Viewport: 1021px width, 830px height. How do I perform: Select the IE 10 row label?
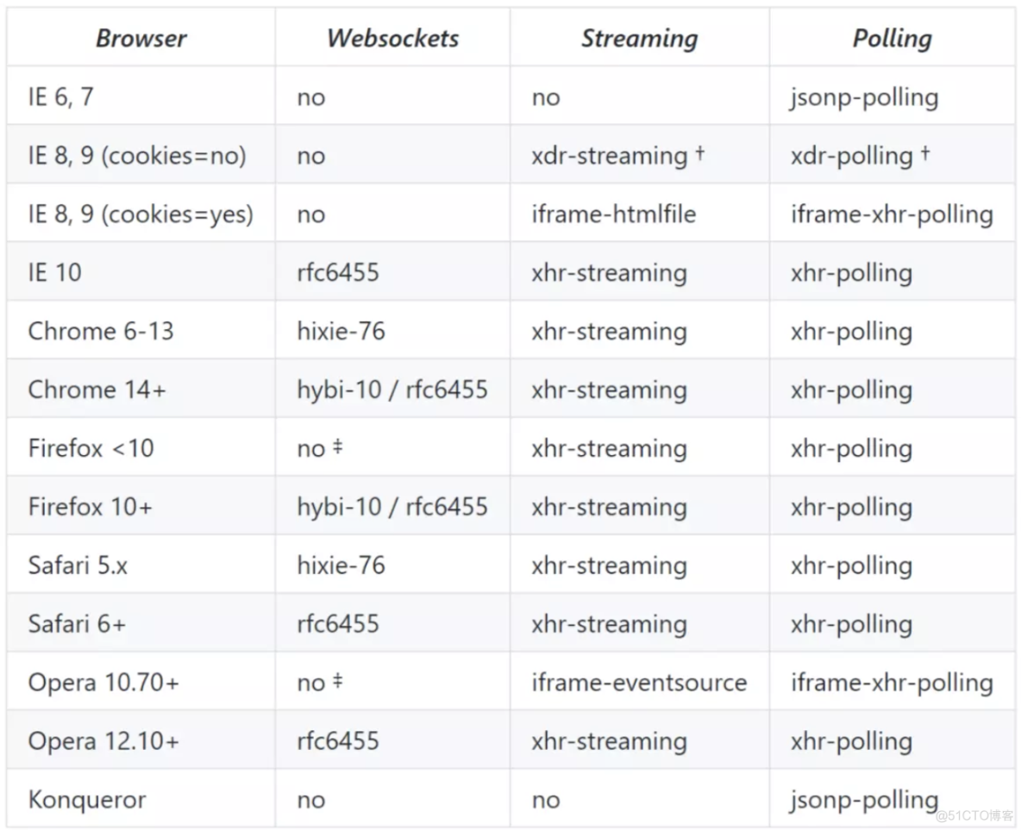point(54,272)
